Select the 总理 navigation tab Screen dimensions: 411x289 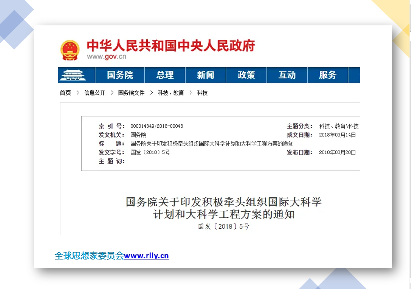[165, 75]
